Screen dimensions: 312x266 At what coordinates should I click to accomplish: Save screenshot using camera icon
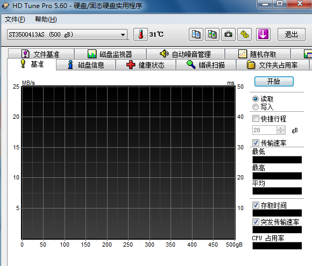coord(228,34)
